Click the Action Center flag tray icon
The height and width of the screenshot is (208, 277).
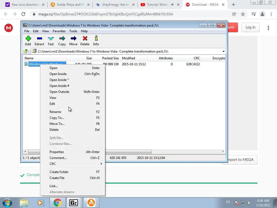(237, 203)
